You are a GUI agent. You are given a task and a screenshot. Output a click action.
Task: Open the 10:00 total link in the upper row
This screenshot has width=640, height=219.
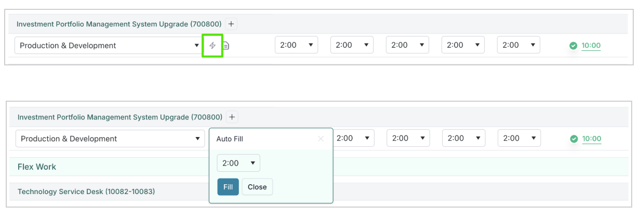591,46
